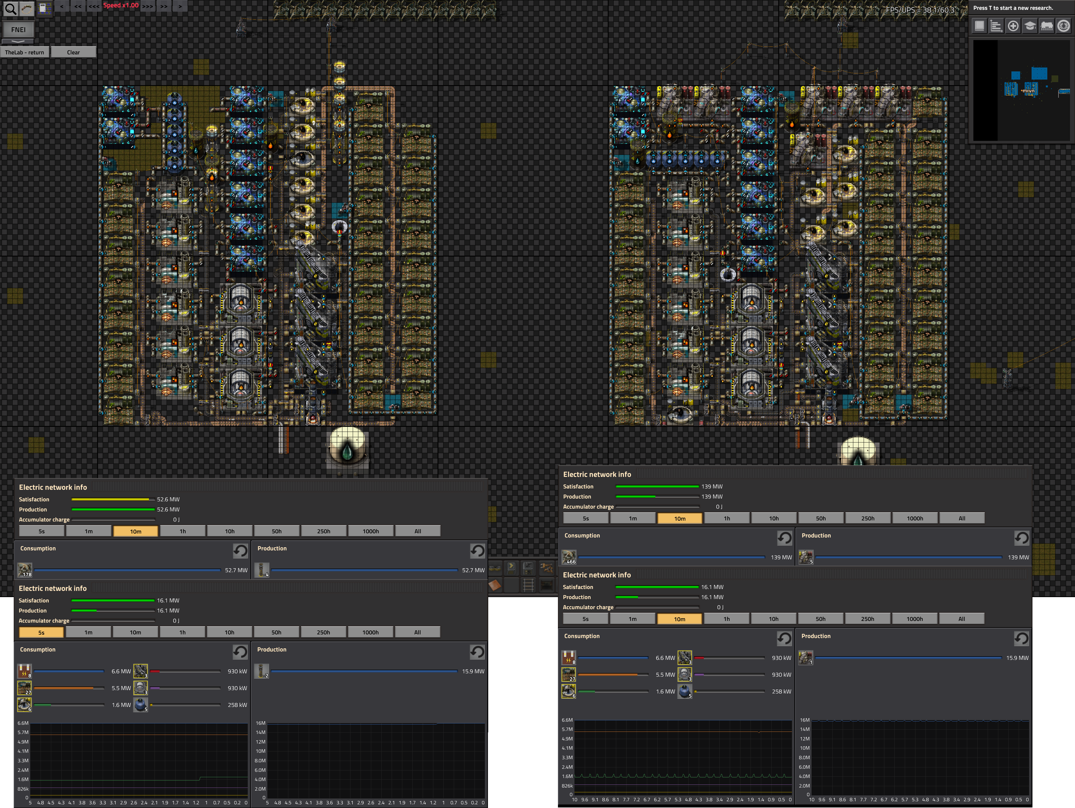1075x808 pixels.
Task: Open the magnifying glass search tool
Action: tap(11, 9)
